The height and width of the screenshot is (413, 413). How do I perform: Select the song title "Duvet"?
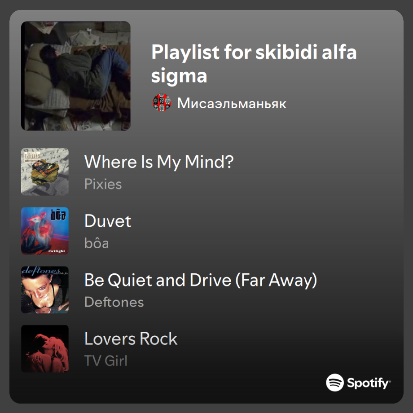click(x=108, y=221)
